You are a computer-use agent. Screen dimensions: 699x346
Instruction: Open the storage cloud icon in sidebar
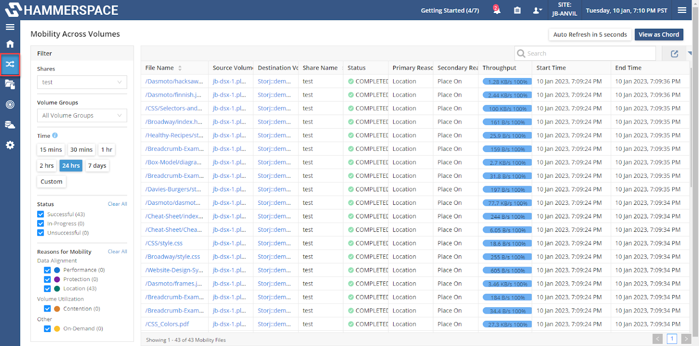10,125
